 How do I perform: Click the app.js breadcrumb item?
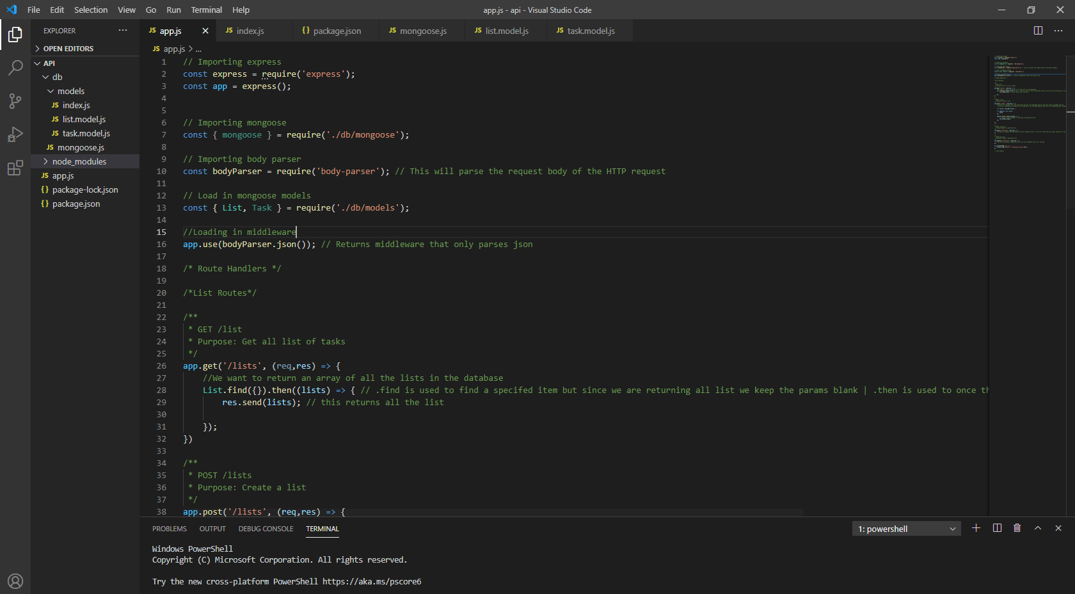tap(169, 49)
